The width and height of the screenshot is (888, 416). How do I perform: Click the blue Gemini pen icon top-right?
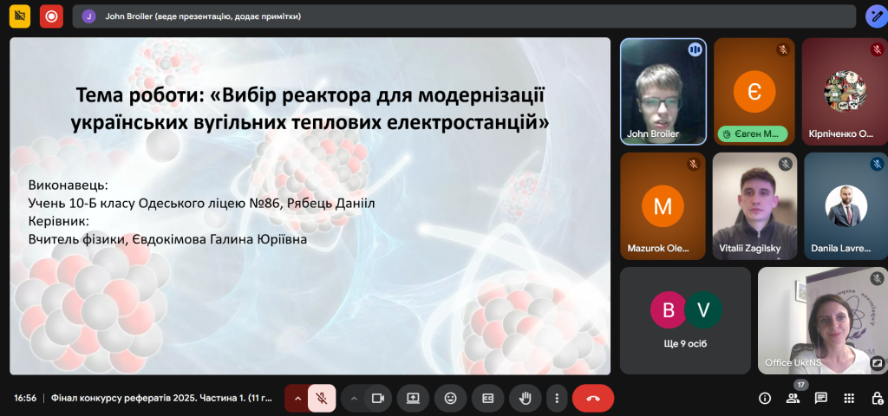pos(876,16)
